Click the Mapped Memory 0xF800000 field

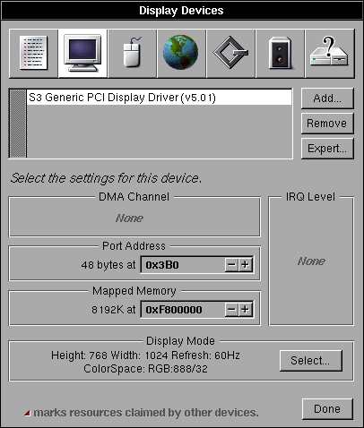click(197, 310)
